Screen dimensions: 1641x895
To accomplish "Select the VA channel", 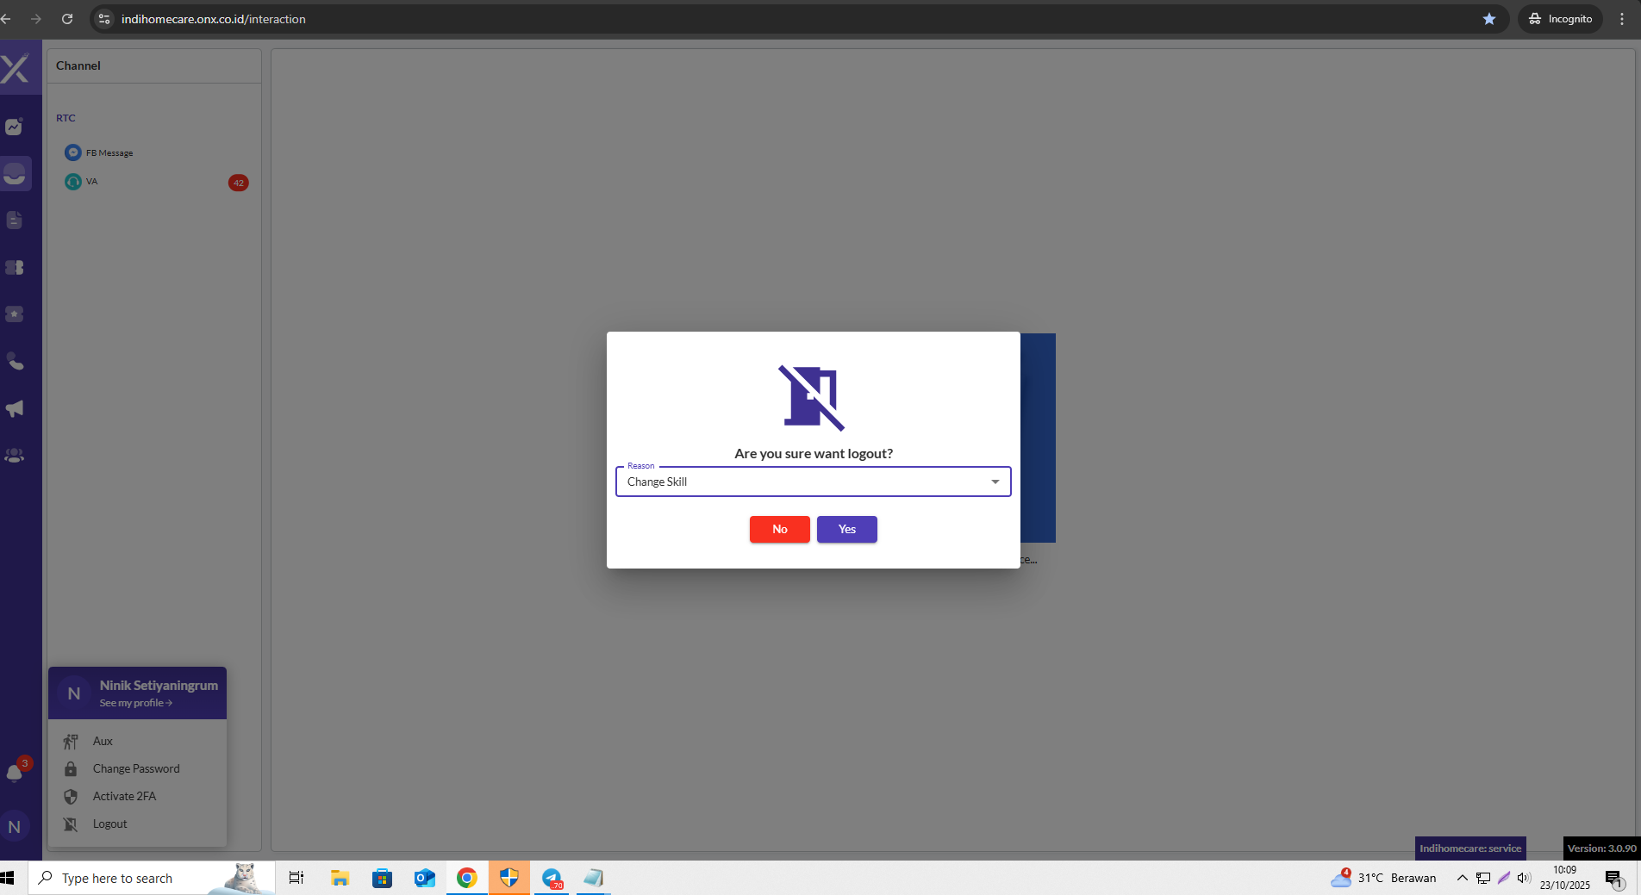I will tap(82, 181).
